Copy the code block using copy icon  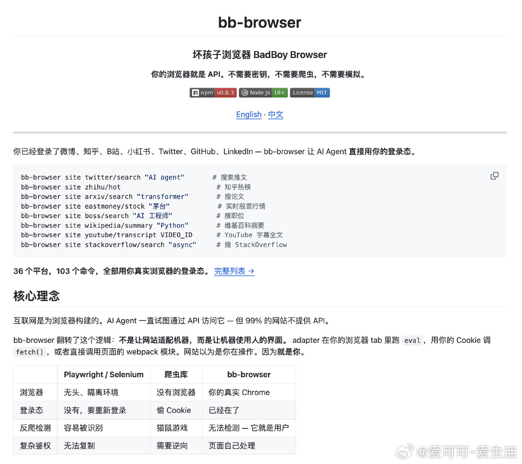(x=495, y=176)
